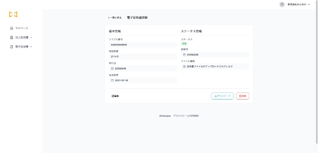Screen dimensions: 318x153
Task: Click the download arrow icon
Action: click(x=216, y=96)
